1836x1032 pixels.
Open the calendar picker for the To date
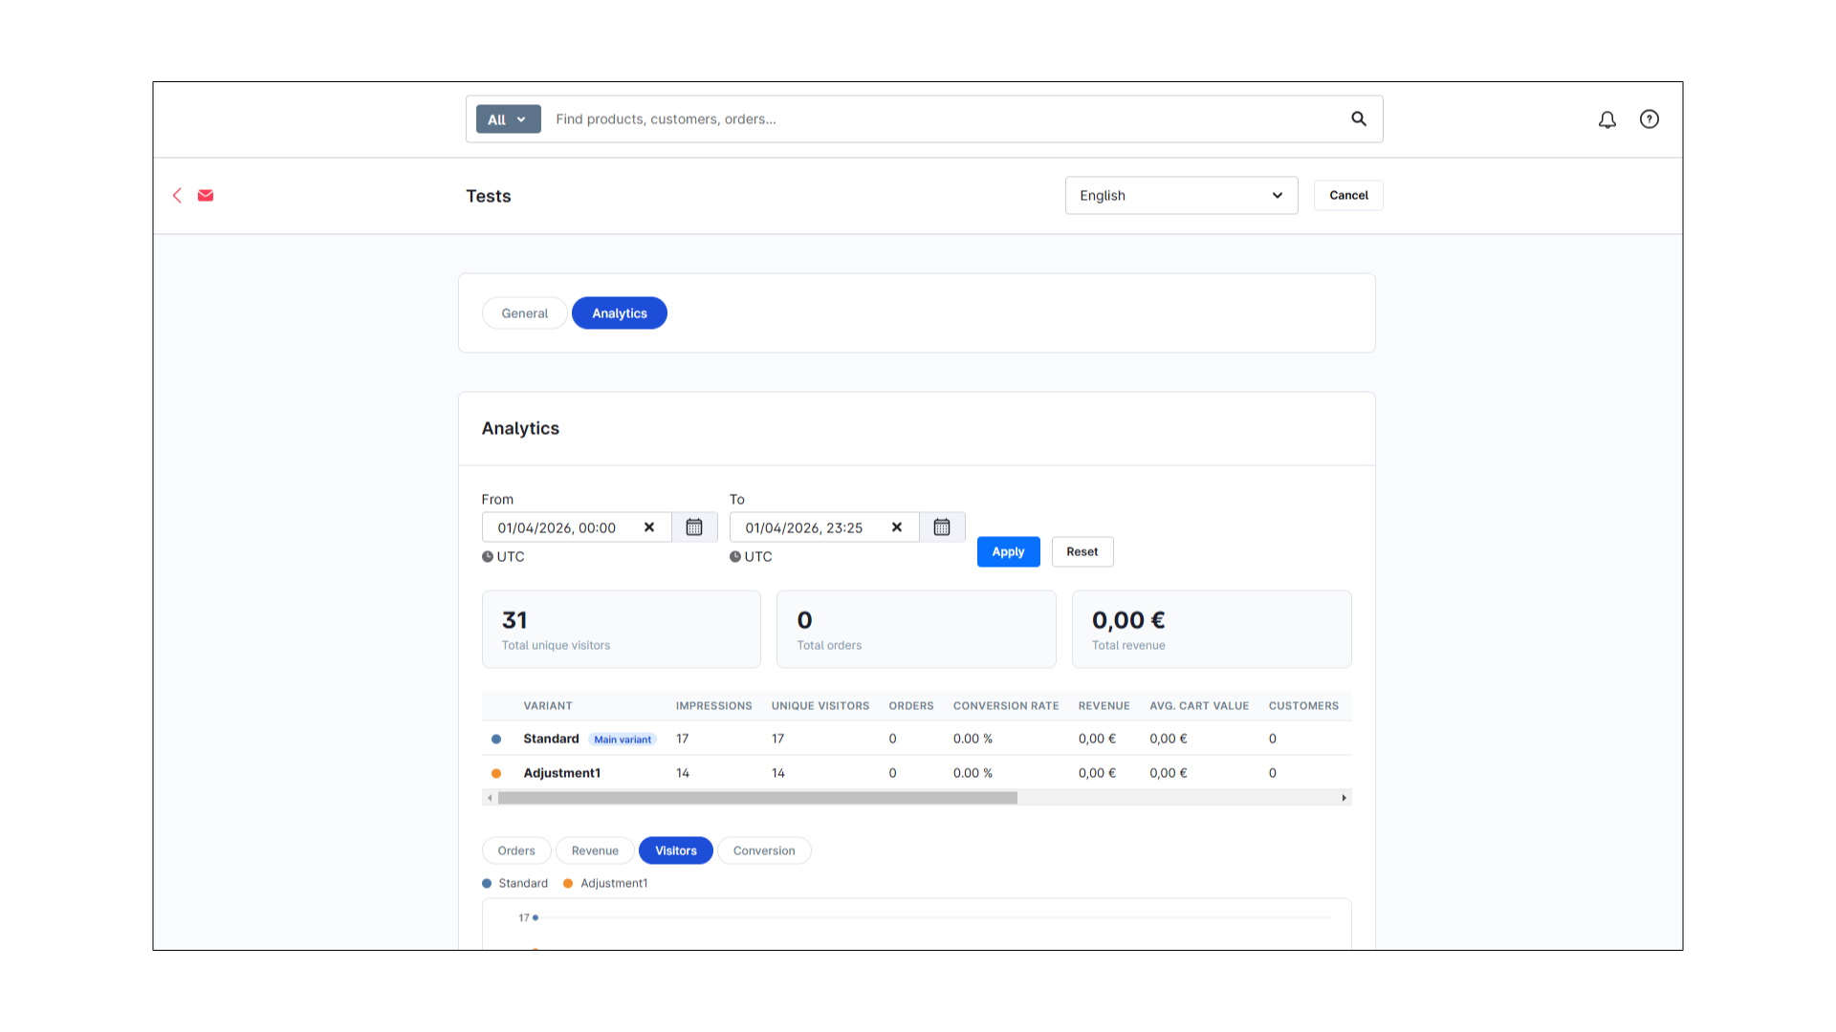pos(942,527)
